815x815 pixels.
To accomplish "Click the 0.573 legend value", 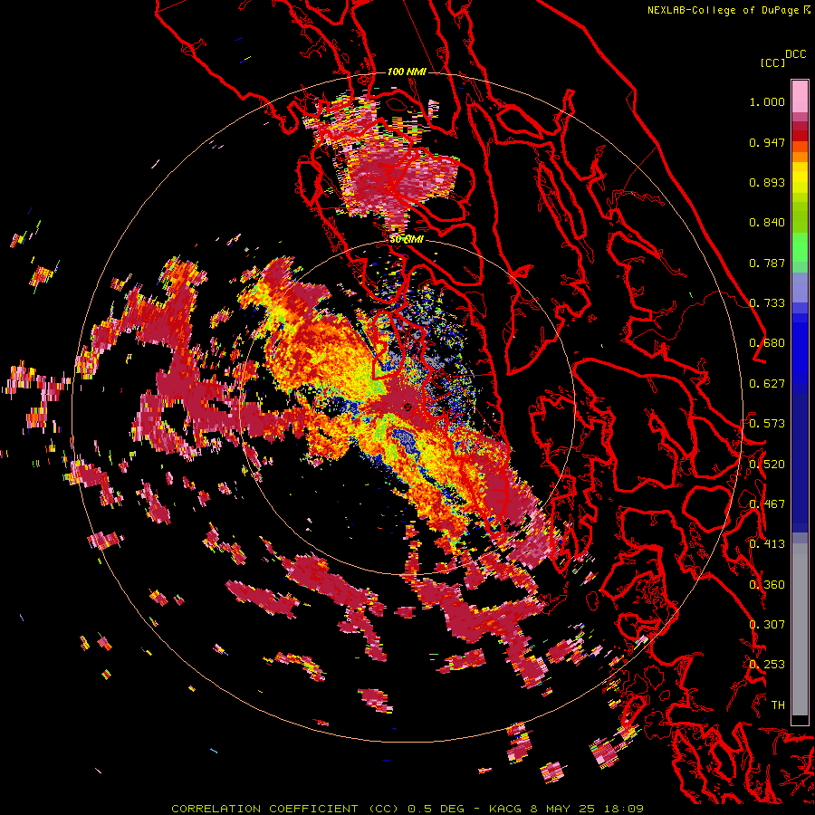I will click(x=767, y=424).
